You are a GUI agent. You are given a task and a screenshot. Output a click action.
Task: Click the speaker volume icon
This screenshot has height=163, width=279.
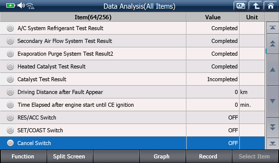click(21, 5)
